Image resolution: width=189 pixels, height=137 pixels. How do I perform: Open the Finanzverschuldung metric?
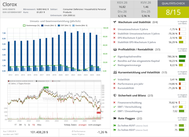[x=130, y=103]
